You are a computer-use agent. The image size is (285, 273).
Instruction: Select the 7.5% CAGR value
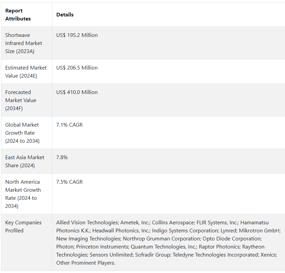(69, 182)
